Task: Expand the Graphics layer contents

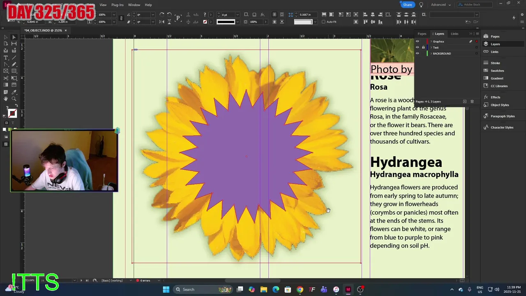Action: click(x=431, y=42)
